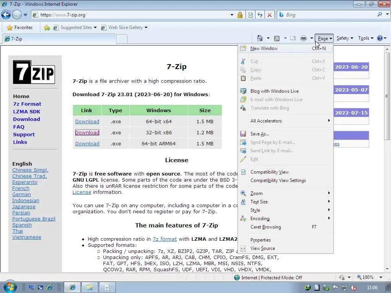Click the page vertical scrollbar thumb

[x=387, y=96]
